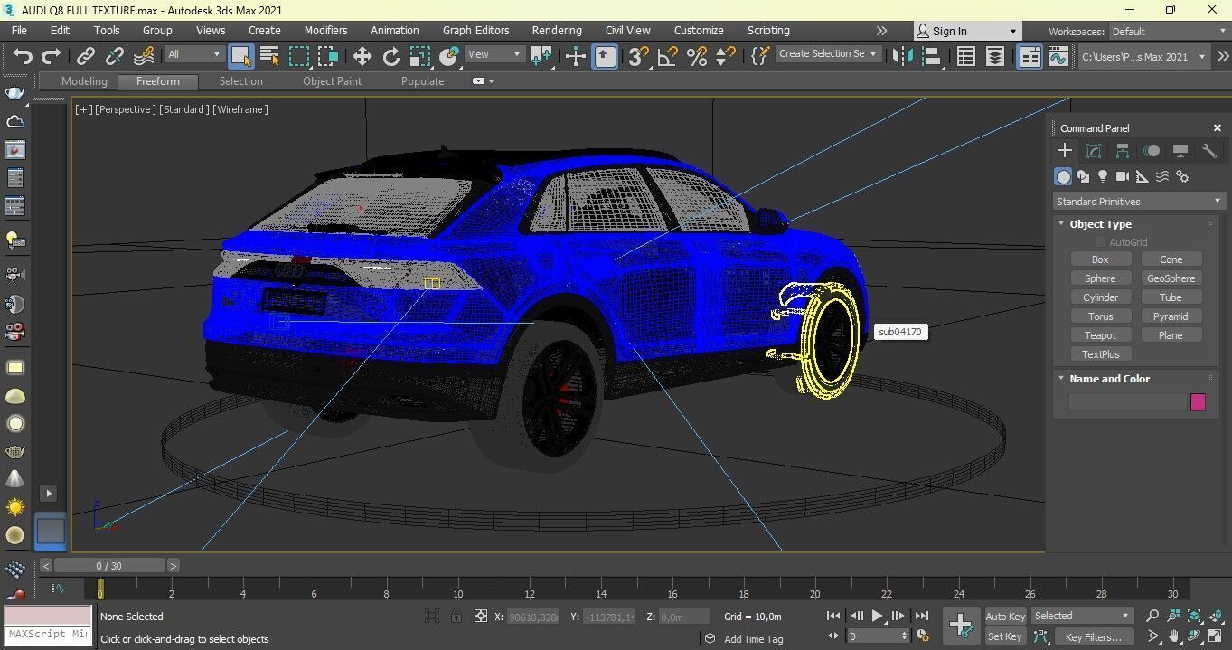
Task: Open the Hierarchy panel tab
Action: pos(1123,151)
